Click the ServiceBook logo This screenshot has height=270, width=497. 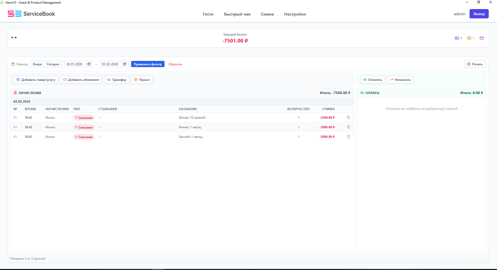coord(31,14)
